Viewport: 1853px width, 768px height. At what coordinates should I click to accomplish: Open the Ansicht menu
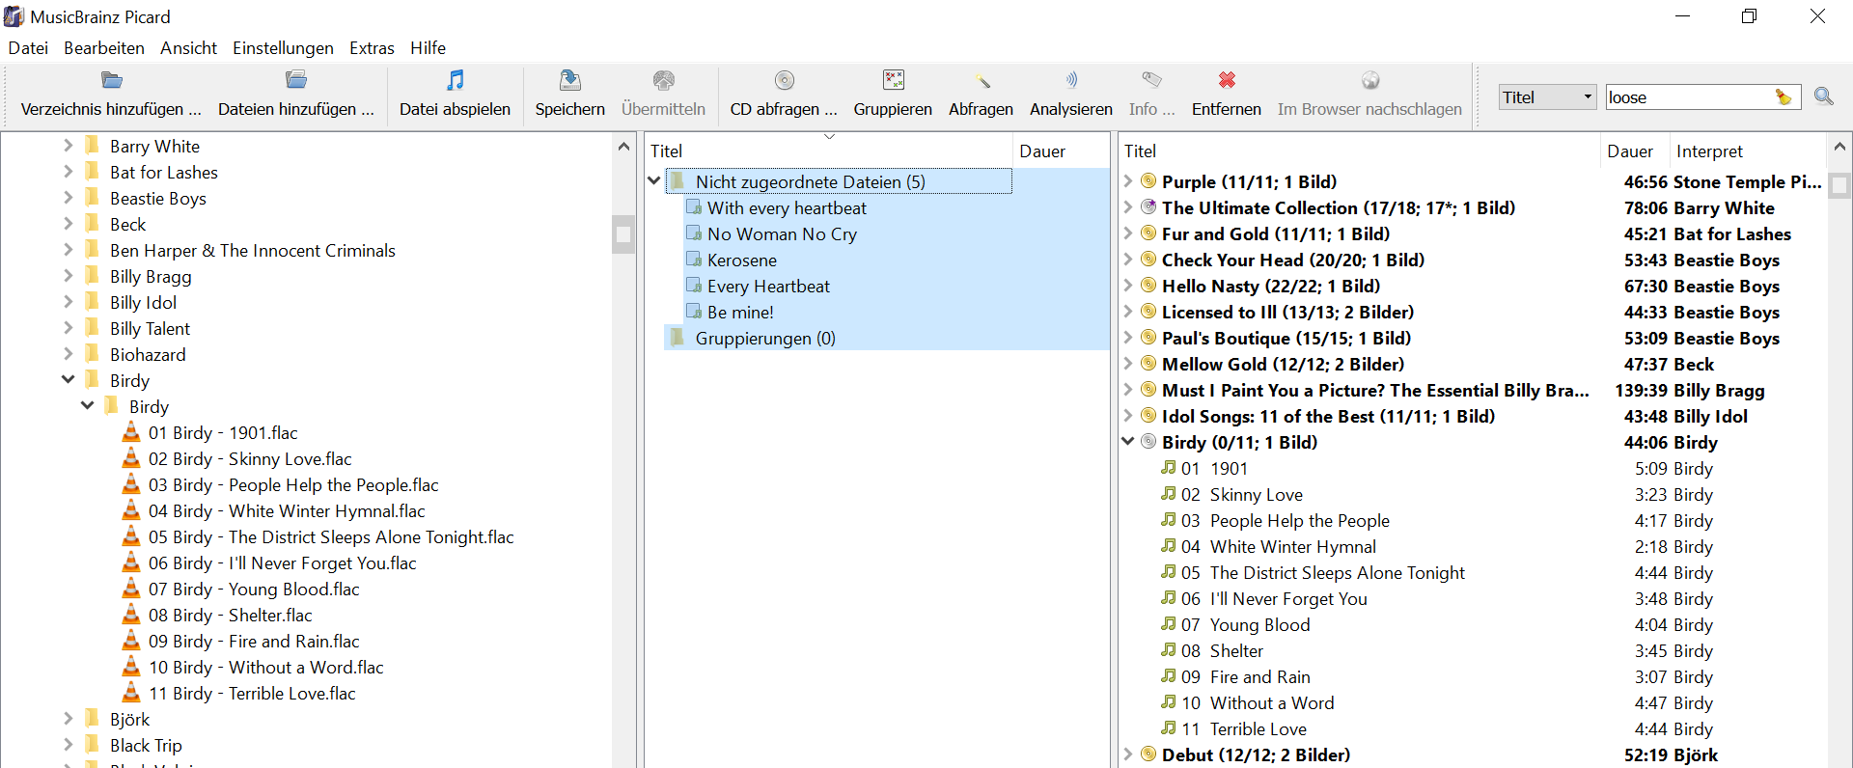click(188, 47)
